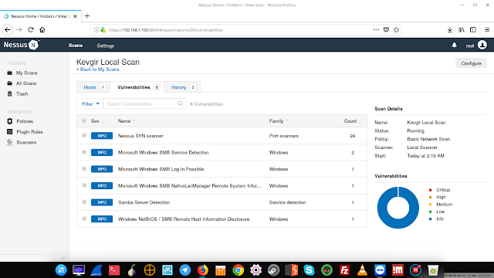This screenshot has height=278, width=494.
Task: Check the SMB Service Detection row
Action: click(84, 152)
